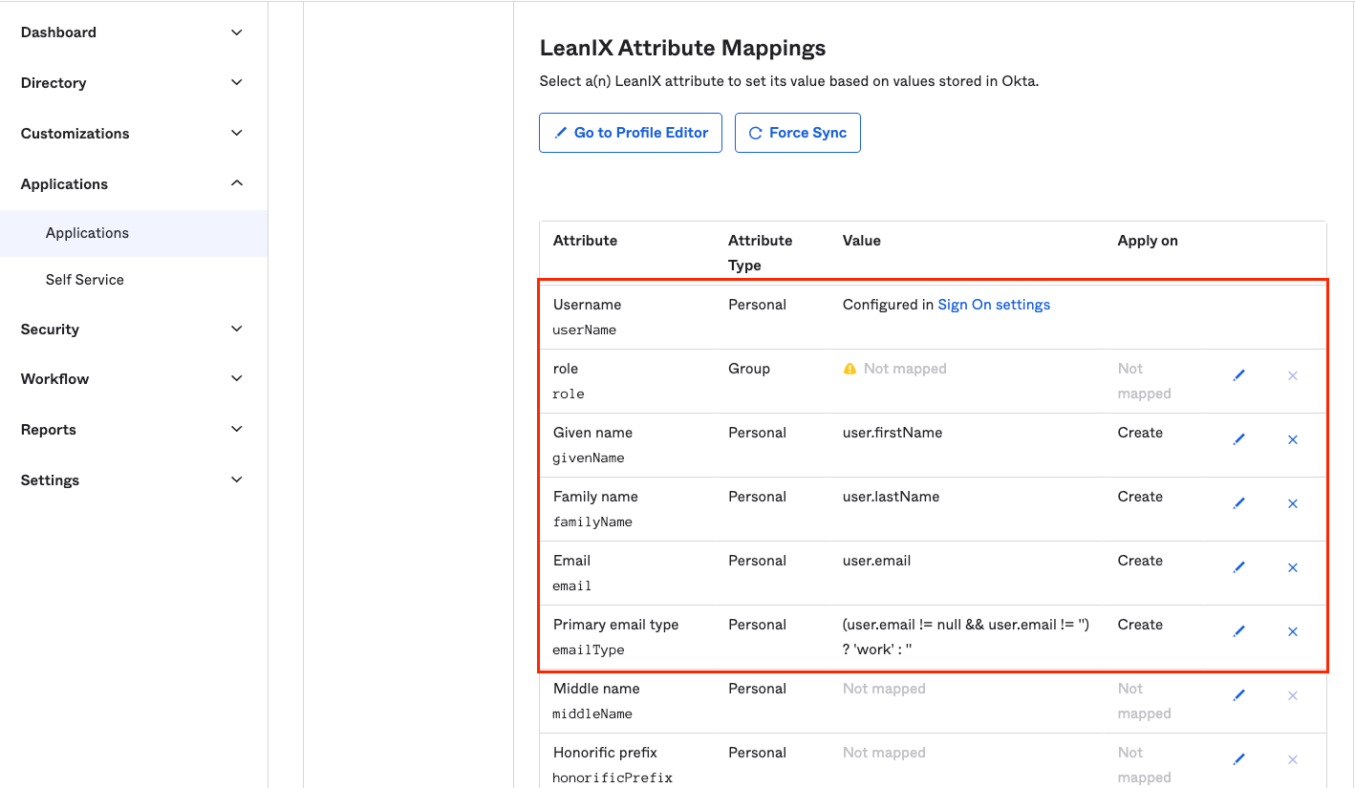Click the givenName attribute code text
Image resolution: width=1355 pixels, height=788 pixels.
(x=589, y=458)
